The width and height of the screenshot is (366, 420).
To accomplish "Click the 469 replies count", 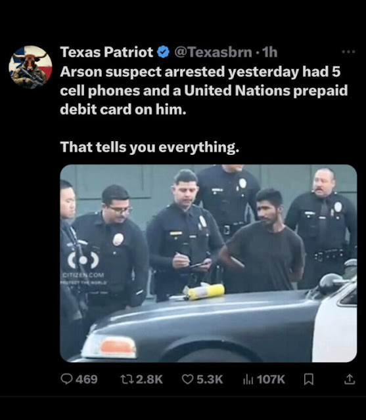I will [87, 379].
